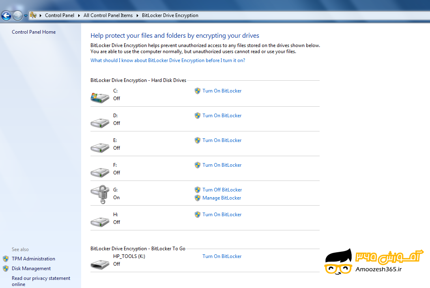Screen dimensions: 430x288
Task: Click the 'HP_TOOLS (K:)' drive name
Action: pos(129,256)
